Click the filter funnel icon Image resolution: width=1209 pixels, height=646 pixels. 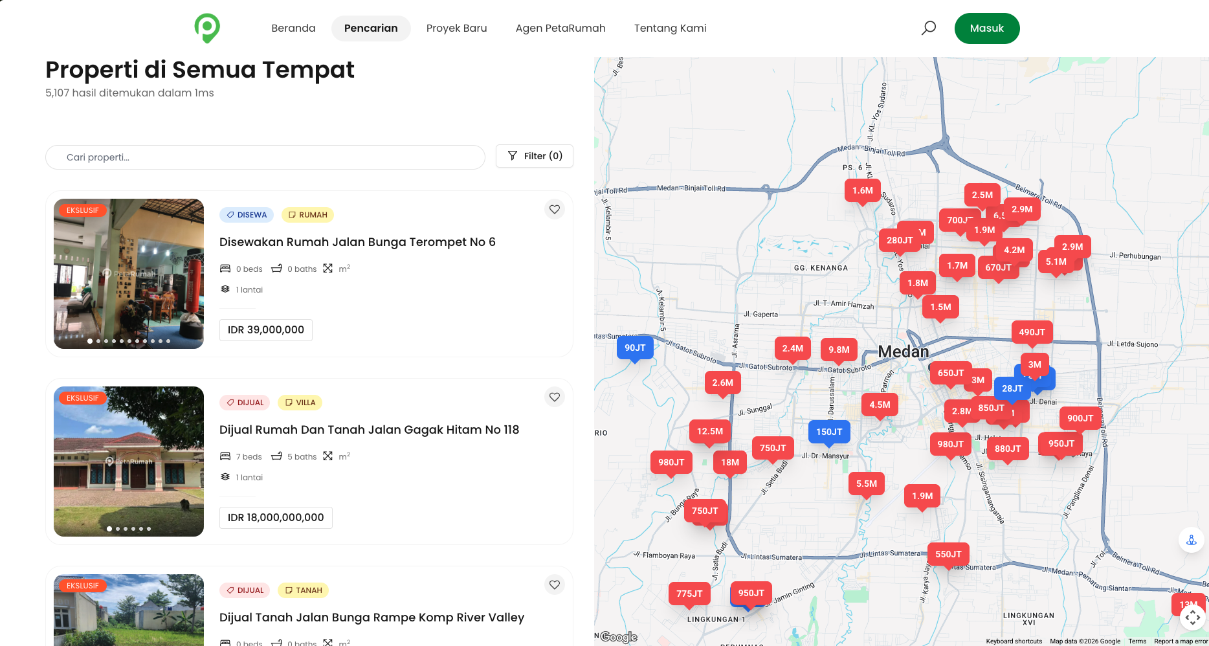tap(513, 155)
